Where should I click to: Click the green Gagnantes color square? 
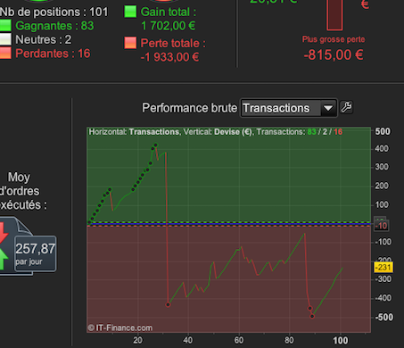(5, 26)
